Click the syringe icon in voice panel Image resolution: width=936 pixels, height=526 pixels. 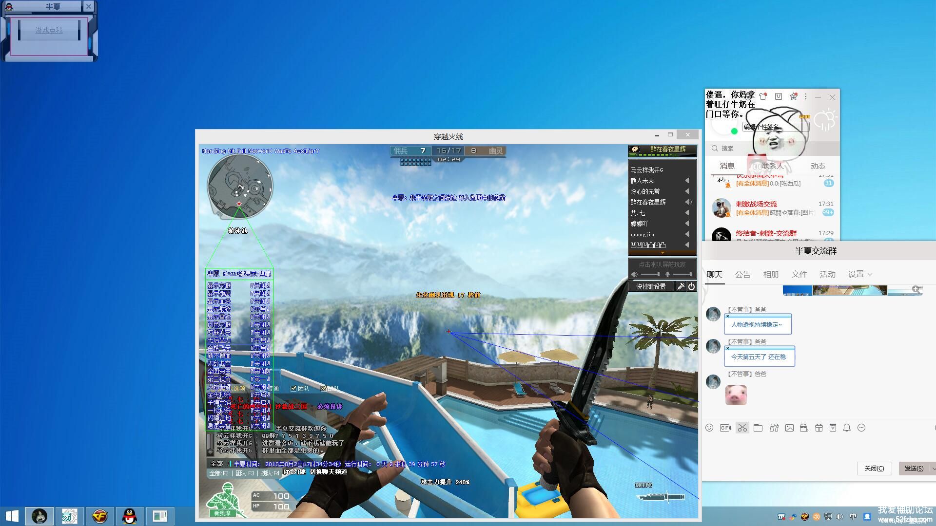click(681, 286)
